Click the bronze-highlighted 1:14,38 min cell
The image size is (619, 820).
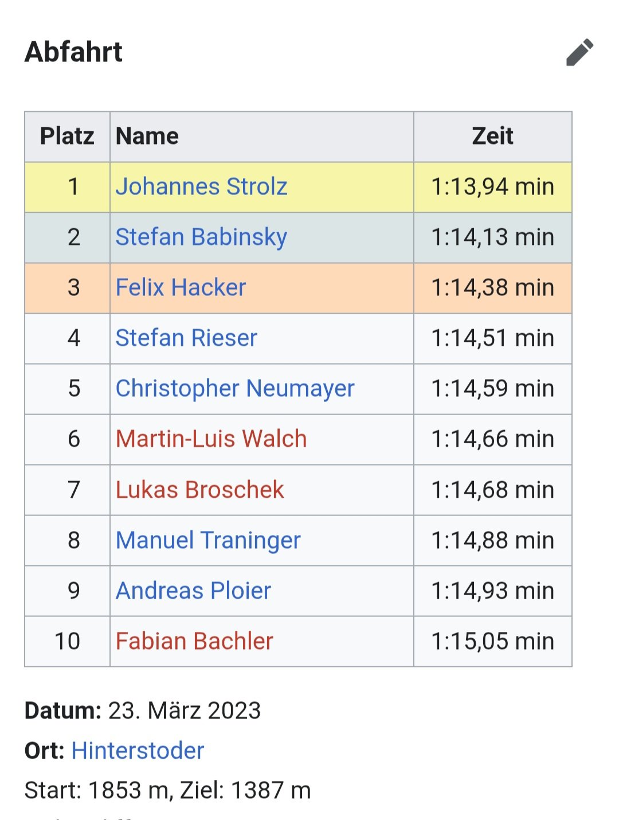(x=492, y=288)
